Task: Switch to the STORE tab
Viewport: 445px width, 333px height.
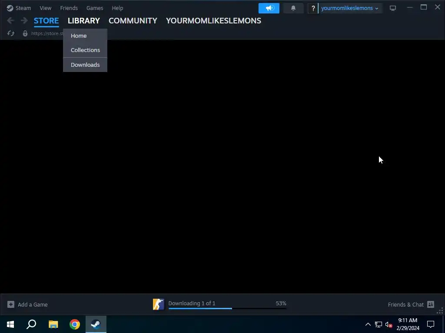Action: click(x=46, y=21)
